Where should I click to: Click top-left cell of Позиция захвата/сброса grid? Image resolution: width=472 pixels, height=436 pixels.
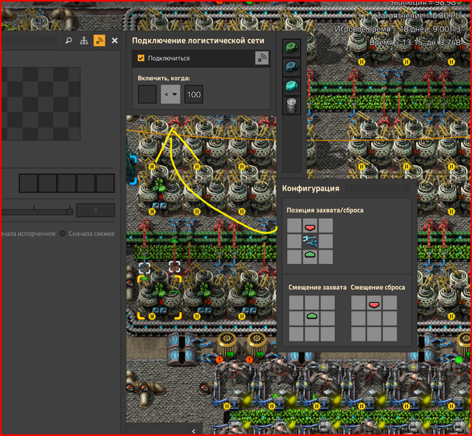(294, 226)
